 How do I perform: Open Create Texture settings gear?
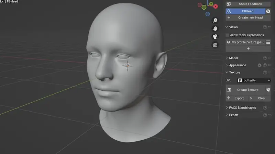tap(268, 90)
